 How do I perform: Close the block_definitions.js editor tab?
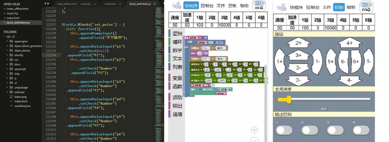[x=155, y=4]
